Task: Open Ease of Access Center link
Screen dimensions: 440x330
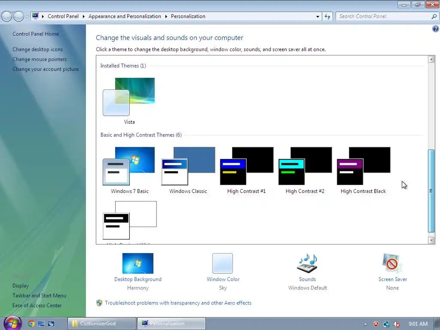Action: [x=37, y=306]
